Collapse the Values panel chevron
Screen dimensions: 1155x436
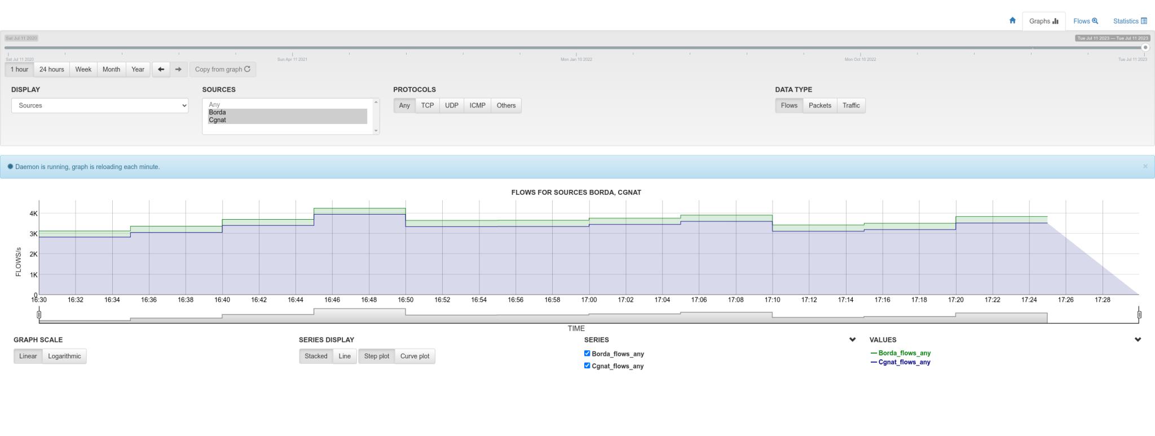click(1138, 340)
